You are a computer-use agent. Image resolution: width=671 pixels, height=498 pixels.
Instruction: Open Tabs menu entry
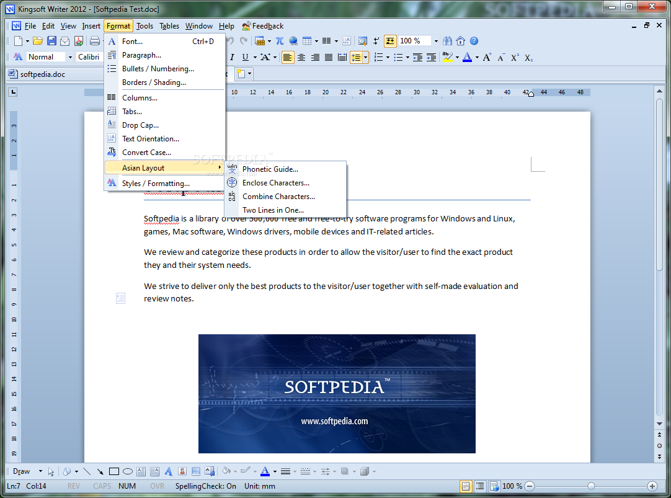tap(165, 112)
